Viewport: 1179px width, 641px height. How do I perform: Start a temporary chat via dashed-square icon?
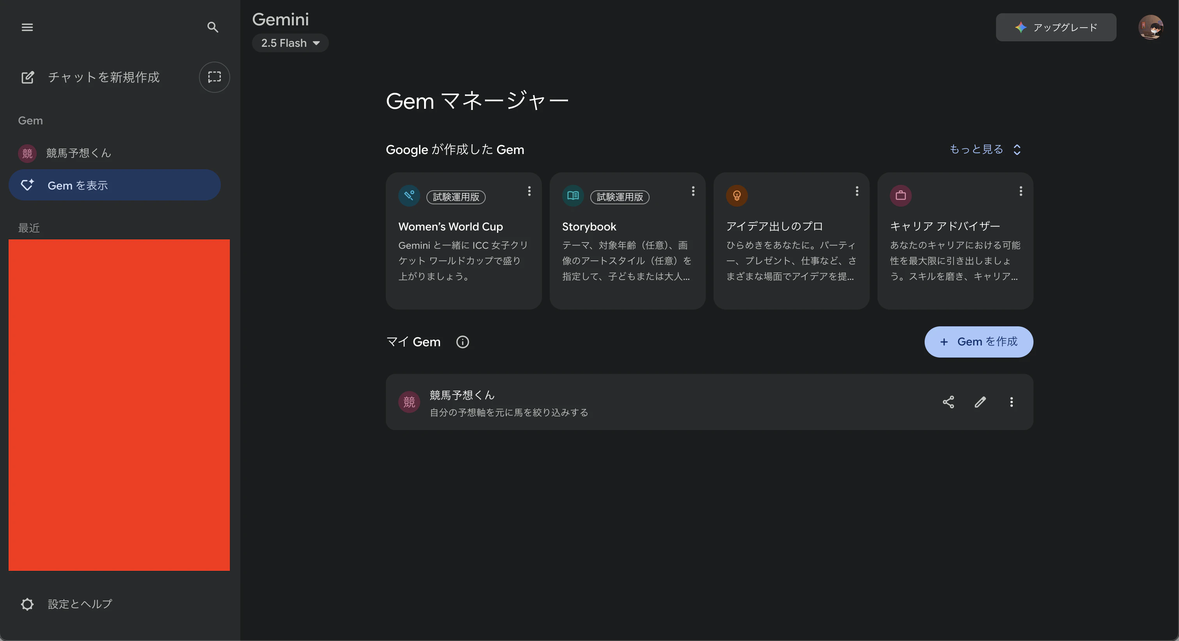coord(214,77)
